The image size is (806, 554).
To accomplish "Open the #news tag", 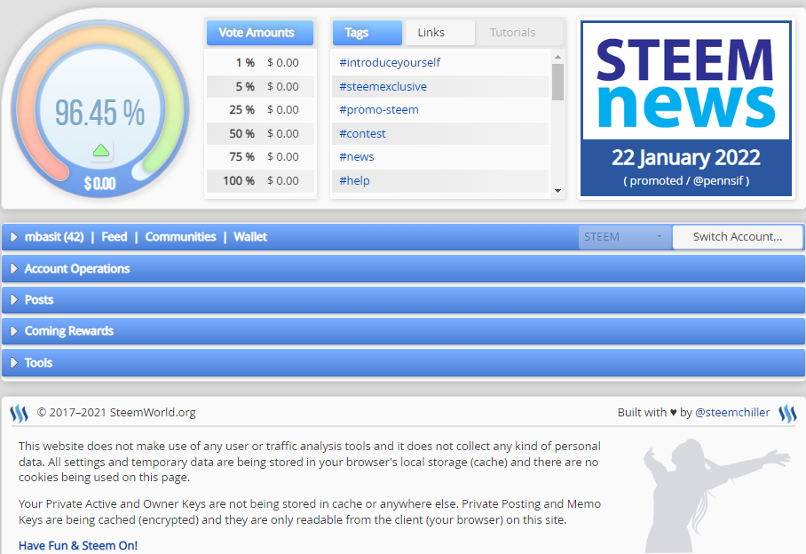I will point(357,157).
